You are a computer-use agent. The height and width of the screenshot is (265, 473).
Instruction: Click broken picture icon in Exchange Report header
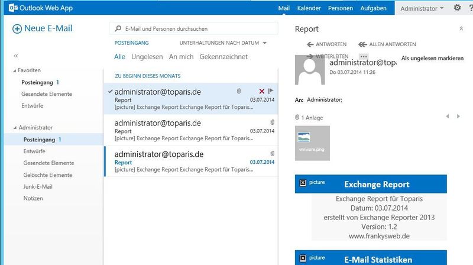tap(303, 183)
